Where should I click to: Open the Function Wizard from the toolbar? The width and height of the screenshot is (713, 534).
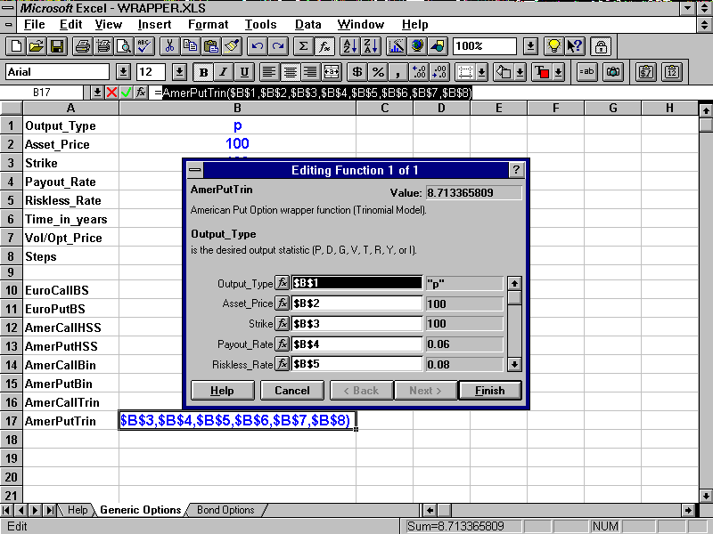click(323, 46)
